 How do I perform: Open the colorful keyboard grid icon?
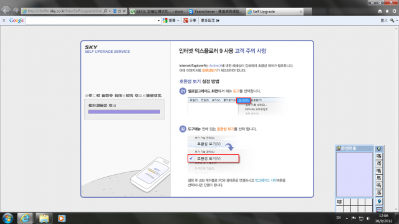coord(379,210)
